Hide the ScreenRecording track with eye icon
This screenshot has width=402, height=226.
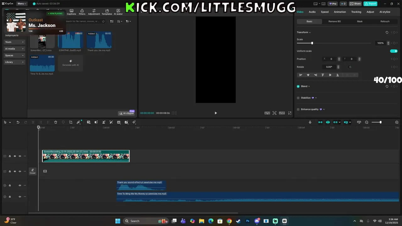coord(15,156)
